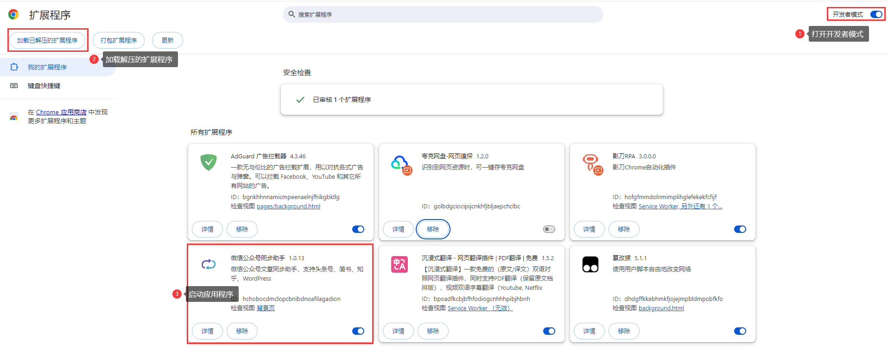The width and height of the screenshot is (888, 363).
Task: Click the 夸克网盘 cloud icon
Action: click(x=401, y=165)
